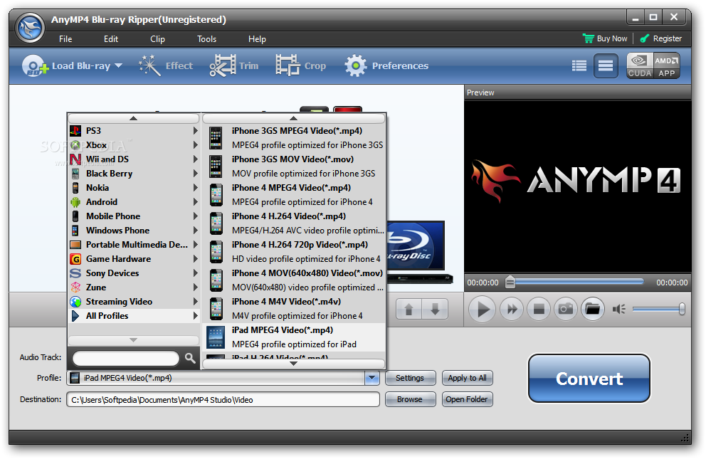
Task: Select the All Profiles category
Action: click(x=133, y=316)
